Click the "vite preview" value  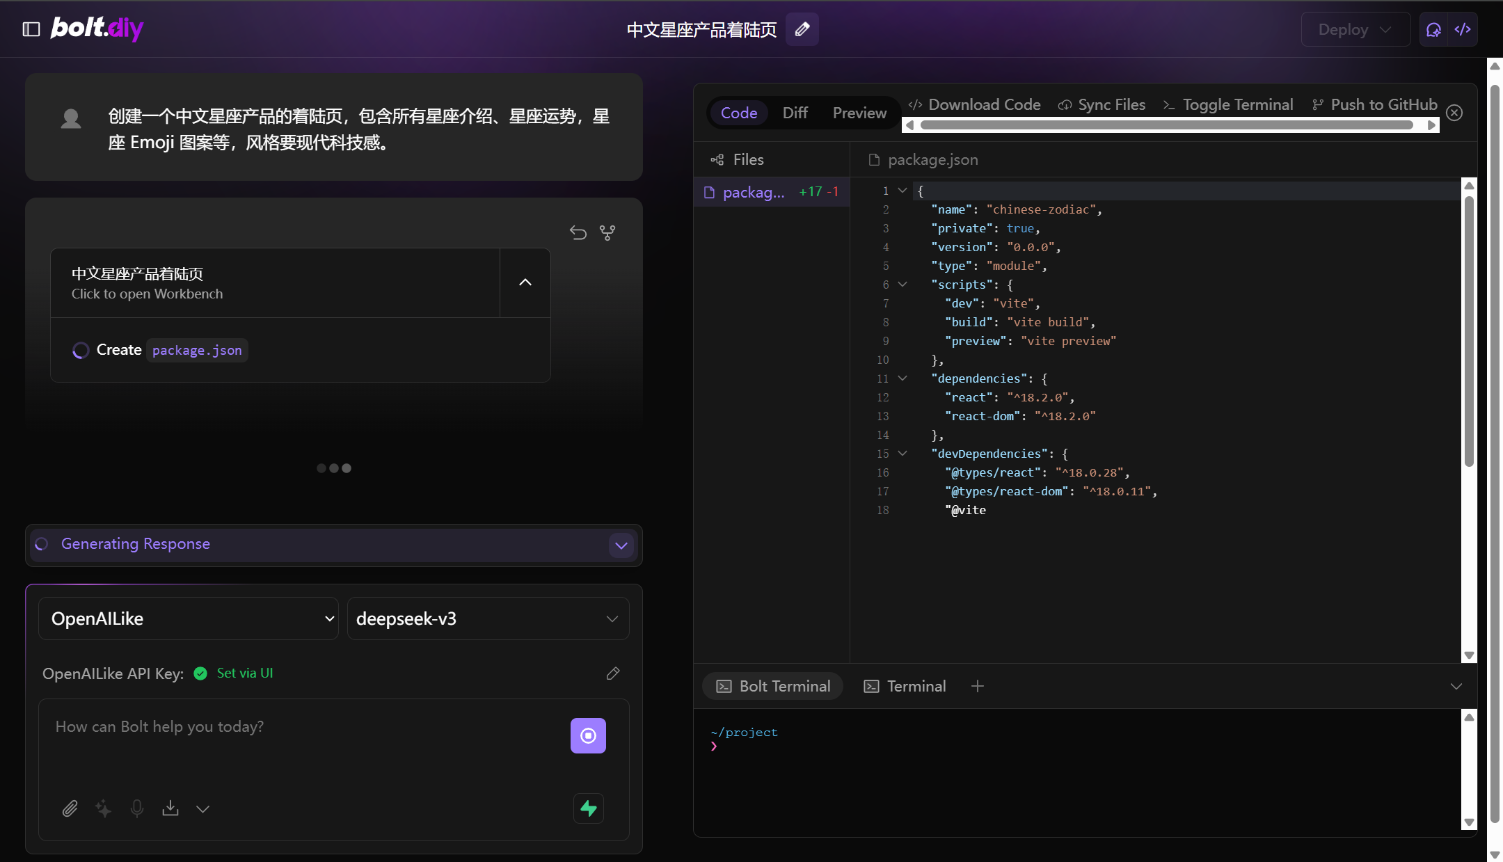pos(1068,341)
